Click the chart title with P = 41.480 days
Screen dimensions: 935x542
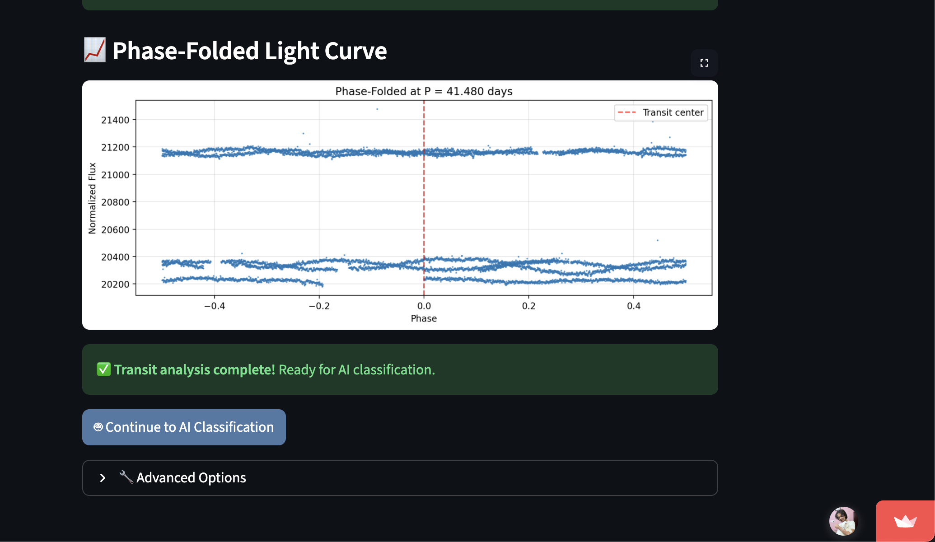[x=424, y=91]
